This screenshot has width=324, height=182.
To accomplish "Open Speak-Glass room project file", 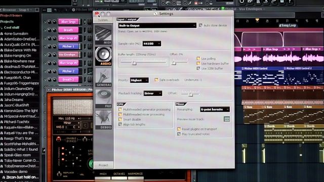I will click(x=17, y=155).
